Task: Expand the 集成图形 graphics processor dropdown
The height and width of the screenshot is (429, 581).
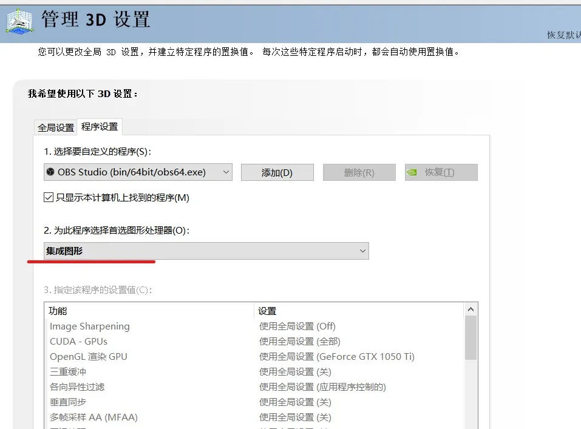Action: pyautogui.click(x=206, y=251)
